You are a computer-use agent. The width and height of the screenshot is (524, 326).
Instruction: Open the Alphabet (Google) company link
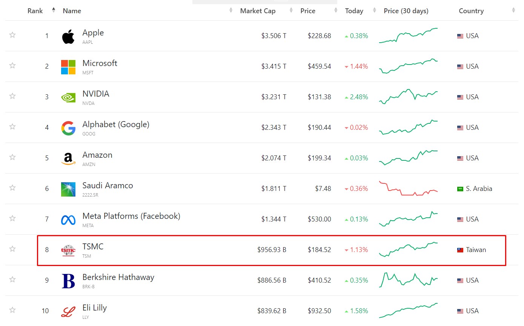point(116,124)
